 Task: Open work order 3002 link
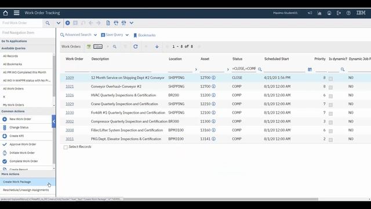(70, 121)
